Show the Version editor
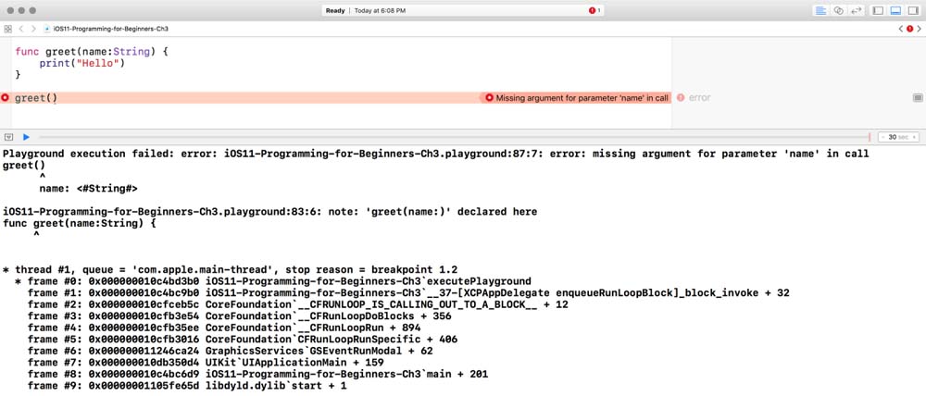This screenshot has height=396, width=926. pyautogui.click(x=856, y=10)
